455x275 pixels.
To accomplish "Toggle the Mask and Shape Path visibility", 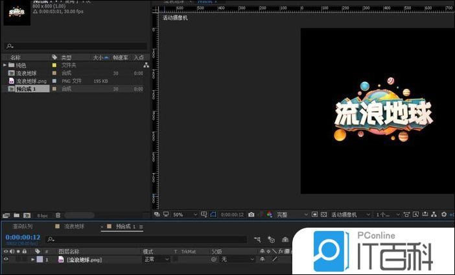I will tap(214, 214).
